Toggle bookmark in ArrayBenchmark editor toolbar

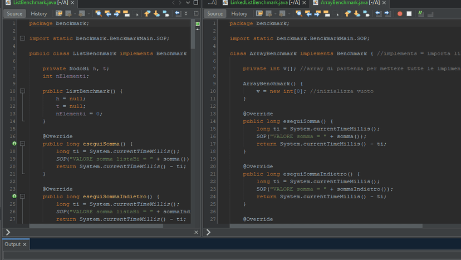click(366, 13)
